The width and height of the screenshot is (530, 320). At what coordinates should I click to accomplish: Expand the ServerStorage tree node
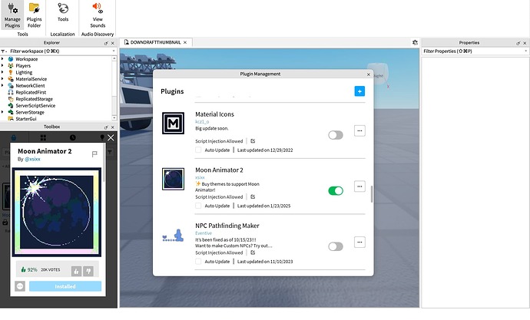[3, 112]
